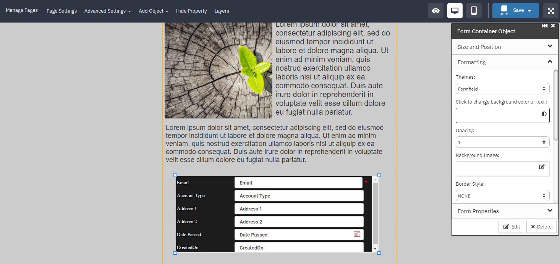
Task: Open the Date Passed calendar icon
Action: [357, 234]
